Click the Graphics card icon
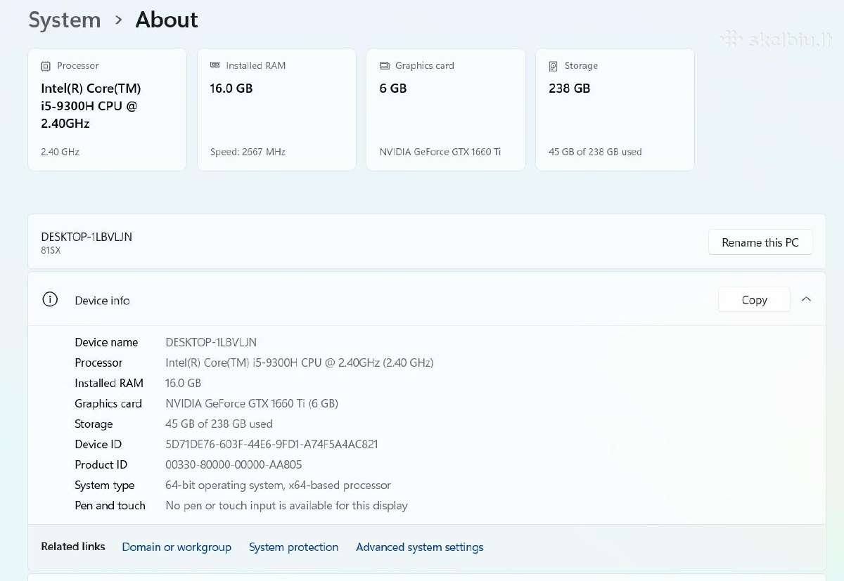The image size is (844, 581). [385, 65]
